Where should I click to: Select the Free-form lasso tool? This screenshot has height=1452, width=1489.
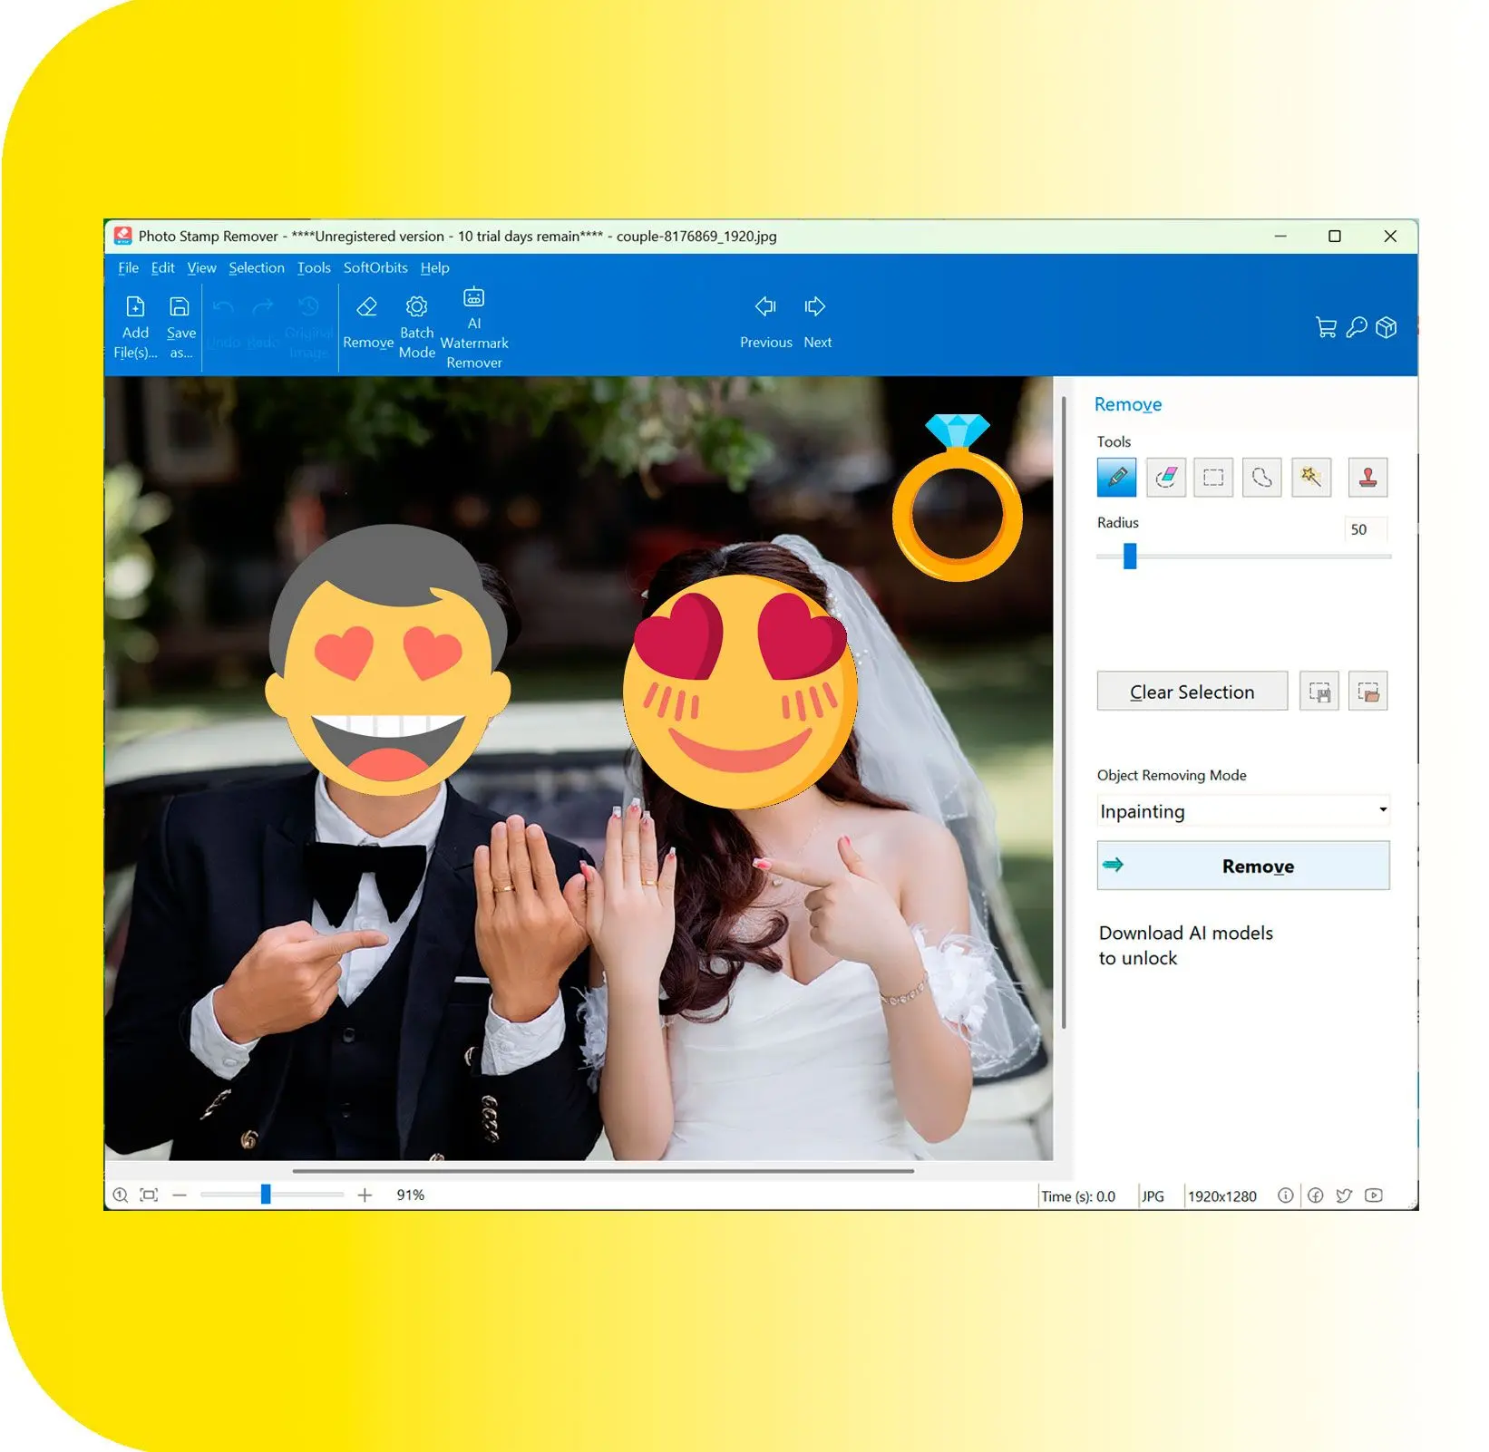(1261, 477)
